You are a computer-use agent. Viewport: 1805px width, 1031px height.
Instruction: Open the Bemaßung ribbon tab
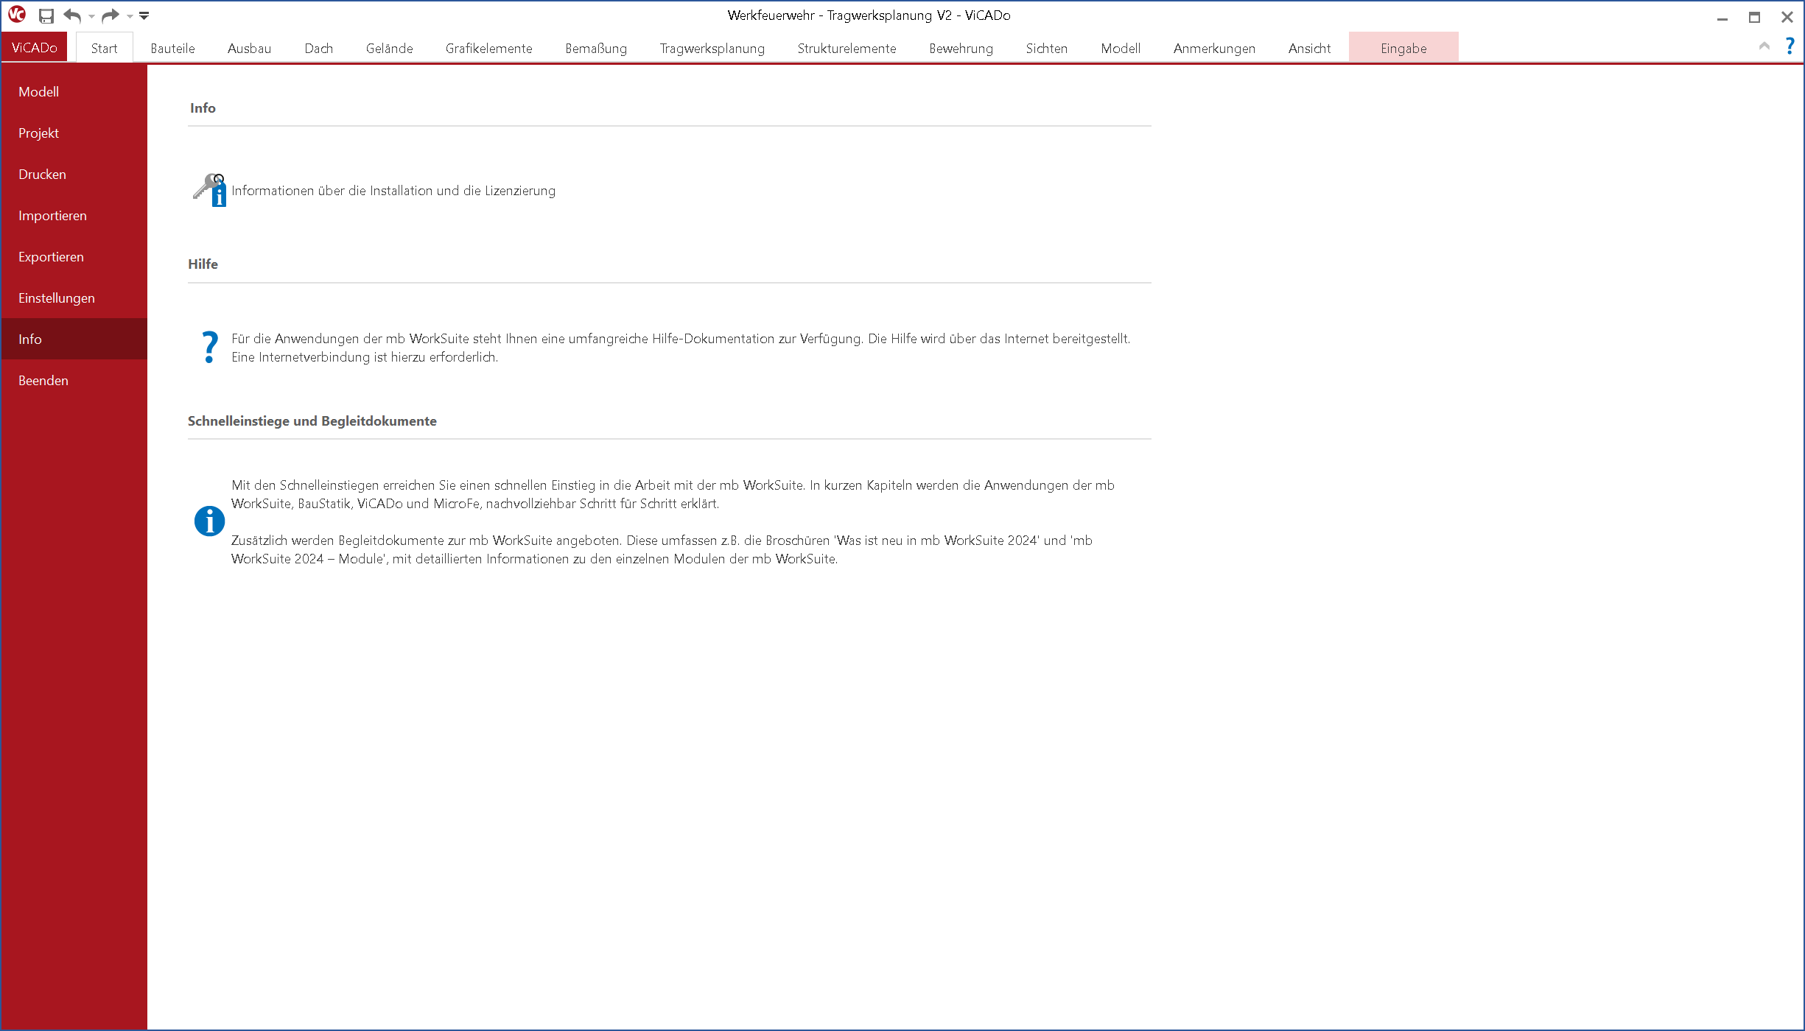596,49
